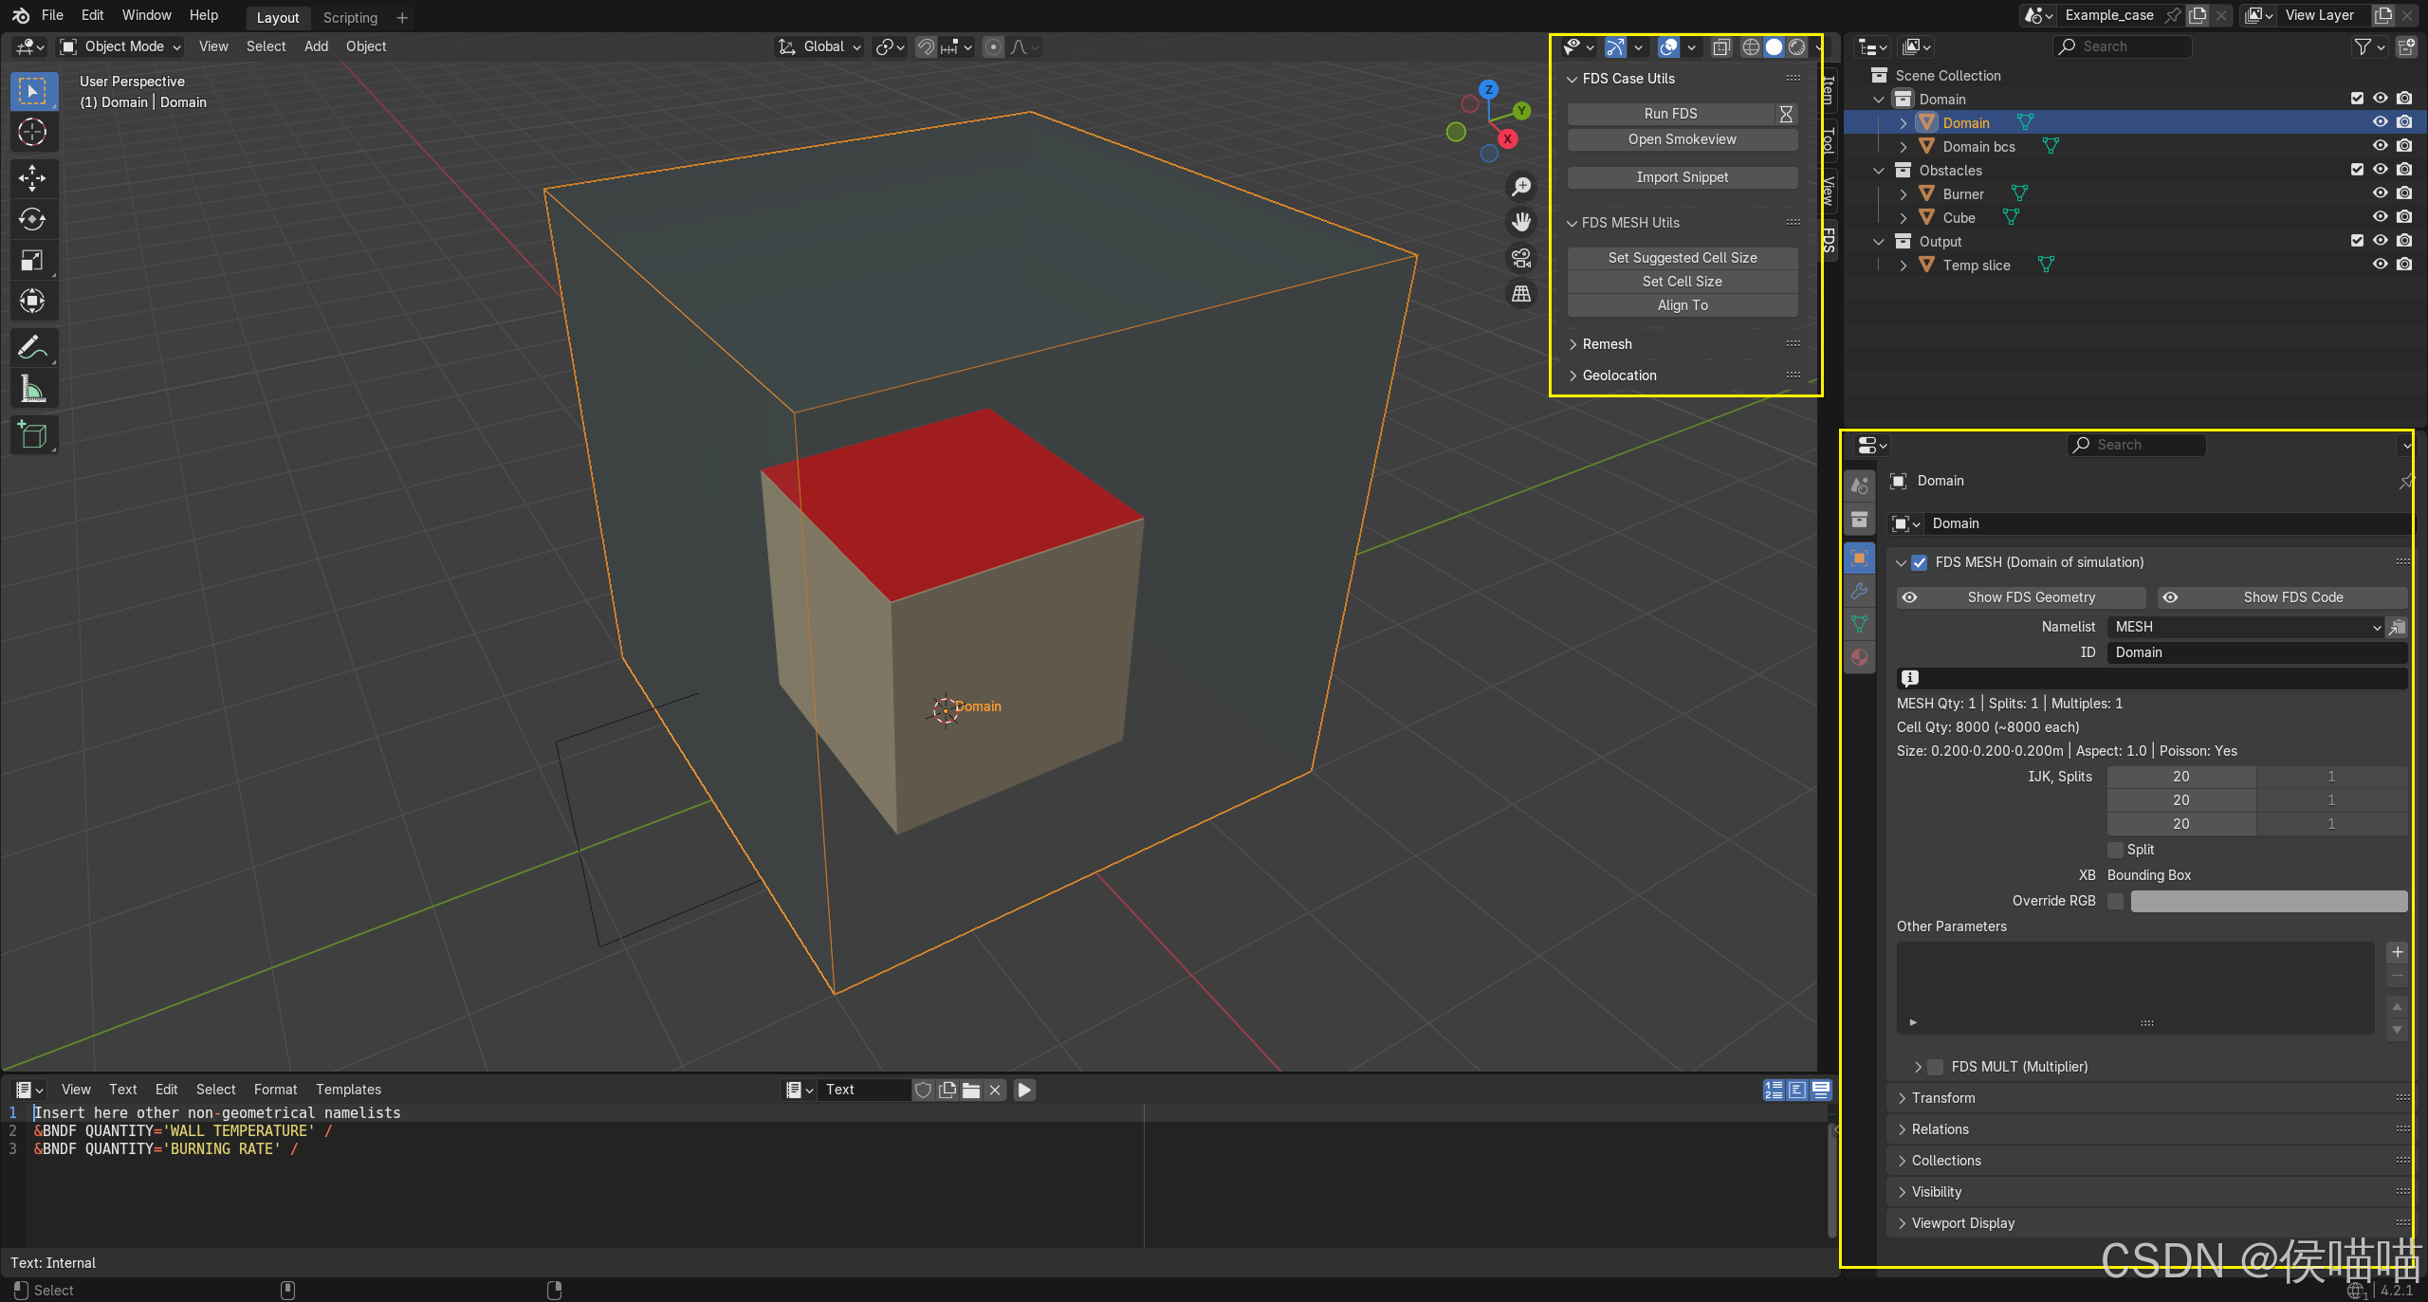Toggle camera view icon in viewport
2428x1302 pixels.
tap(1521, 258)
